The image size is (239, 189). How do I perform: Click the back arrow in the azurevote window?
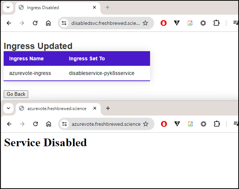tap(9, 124)
